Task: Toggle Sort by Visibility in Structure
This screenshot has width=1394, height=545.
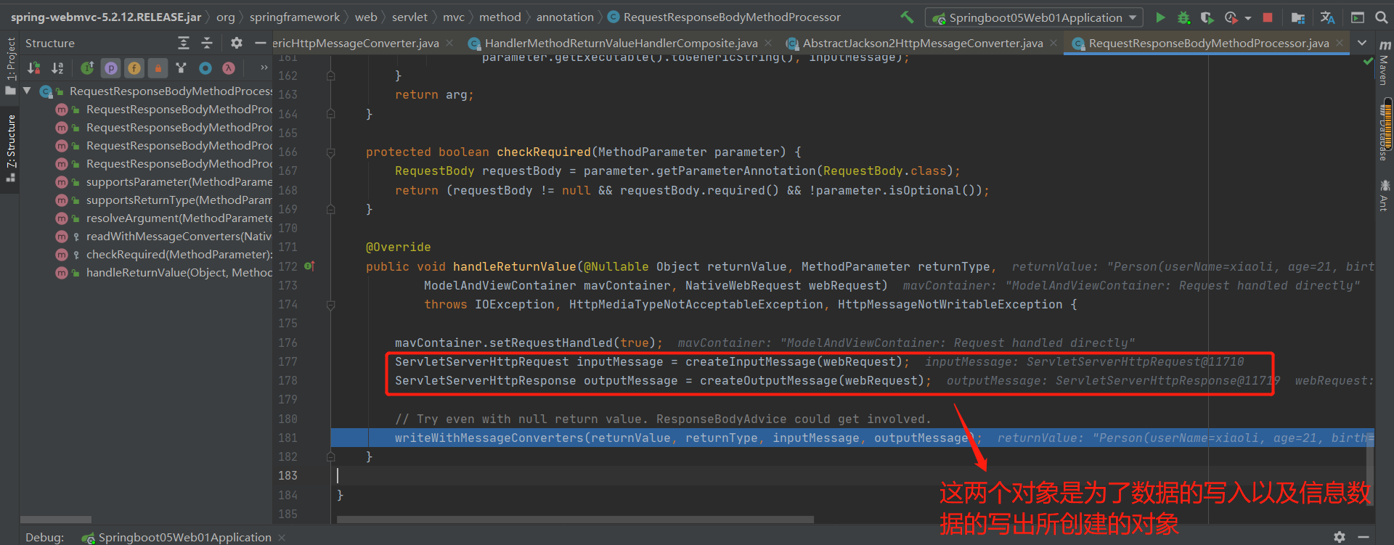Action: pyautogui.click(x=33, y=68)
